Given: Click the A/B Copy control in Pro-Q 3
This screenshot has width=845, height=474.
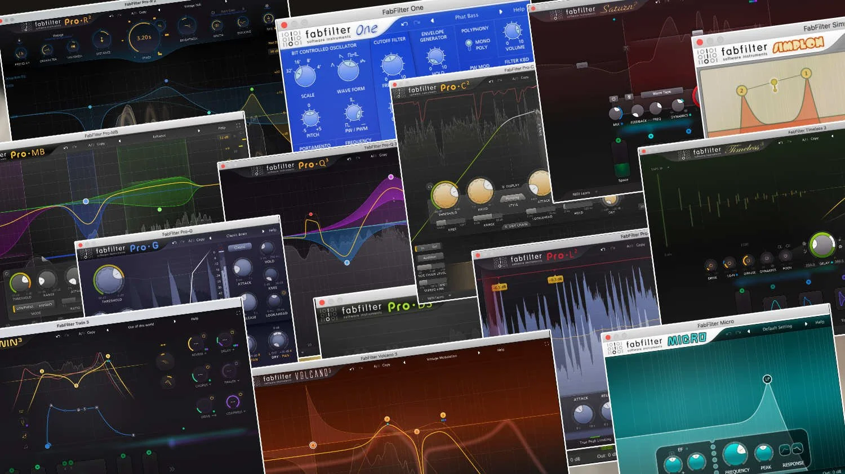Looking at the screenshot, I should [x=379, y=155].
